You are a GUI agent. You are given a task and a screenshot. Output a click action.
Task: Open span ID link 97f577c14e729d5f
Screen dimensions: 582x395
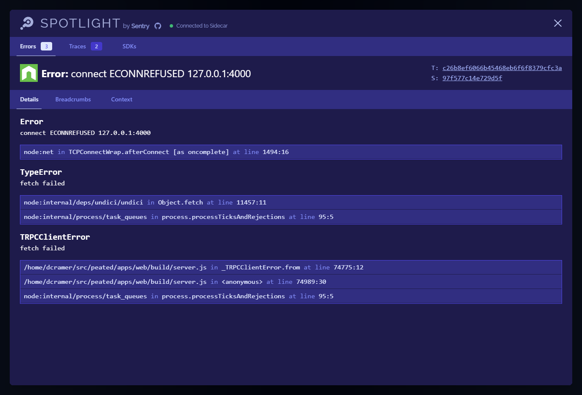[x=472, y=78]
